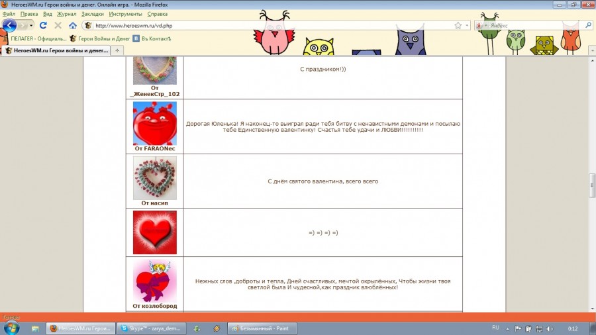Viewport: 596px width, 335px height.
Task: Open a new tab with plus button
Action: click(117, 50)
